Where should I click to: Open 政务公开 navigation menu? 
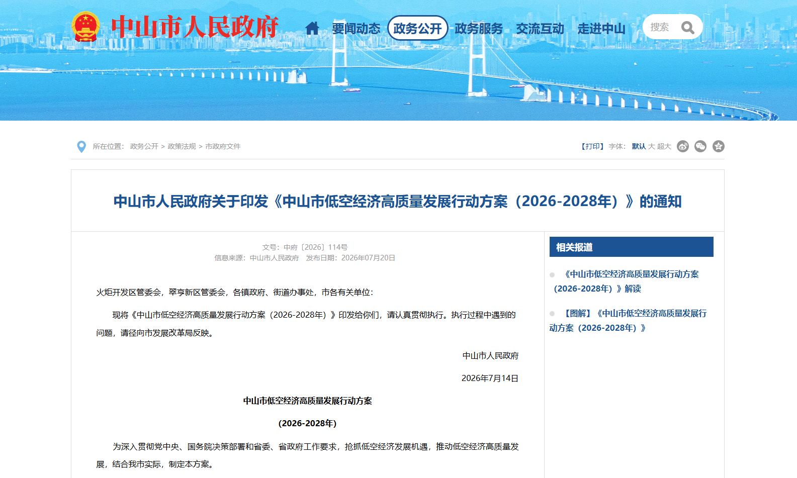pos(417,28)
